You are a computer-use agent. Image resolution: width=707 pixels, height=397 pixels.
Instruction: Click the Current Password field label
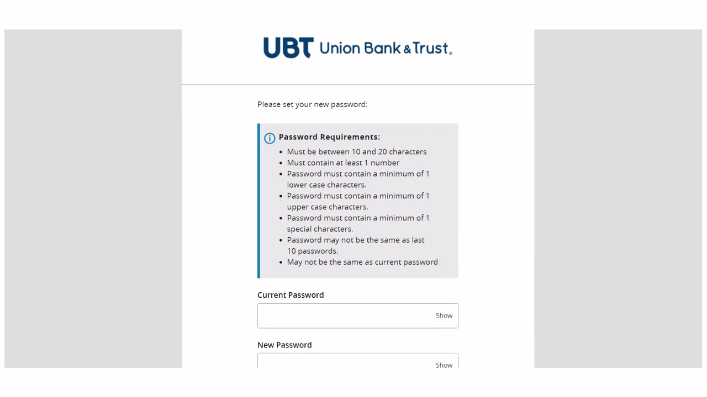[x=291, y=295]
